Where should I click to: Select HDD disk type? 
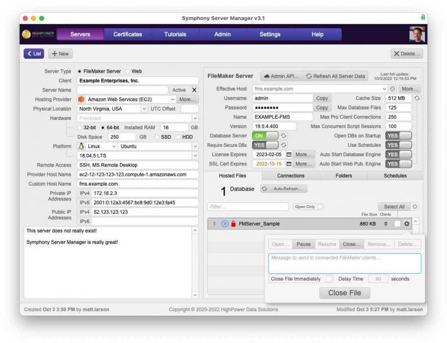coord(178,137)
